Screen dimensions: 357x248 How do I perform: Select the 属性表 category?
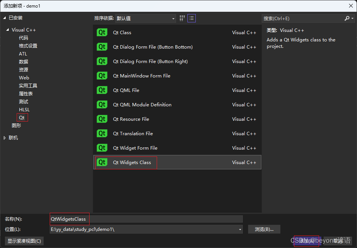(26, 94)
